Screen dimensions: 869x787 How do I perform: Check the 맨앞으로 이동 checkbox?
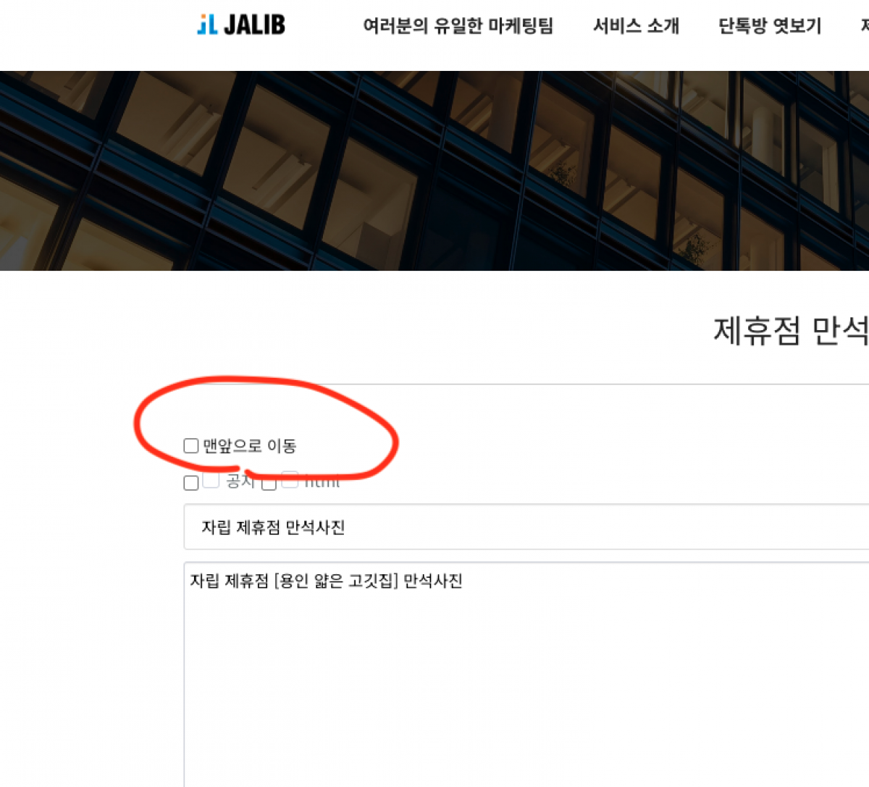[x=191, y=446]
